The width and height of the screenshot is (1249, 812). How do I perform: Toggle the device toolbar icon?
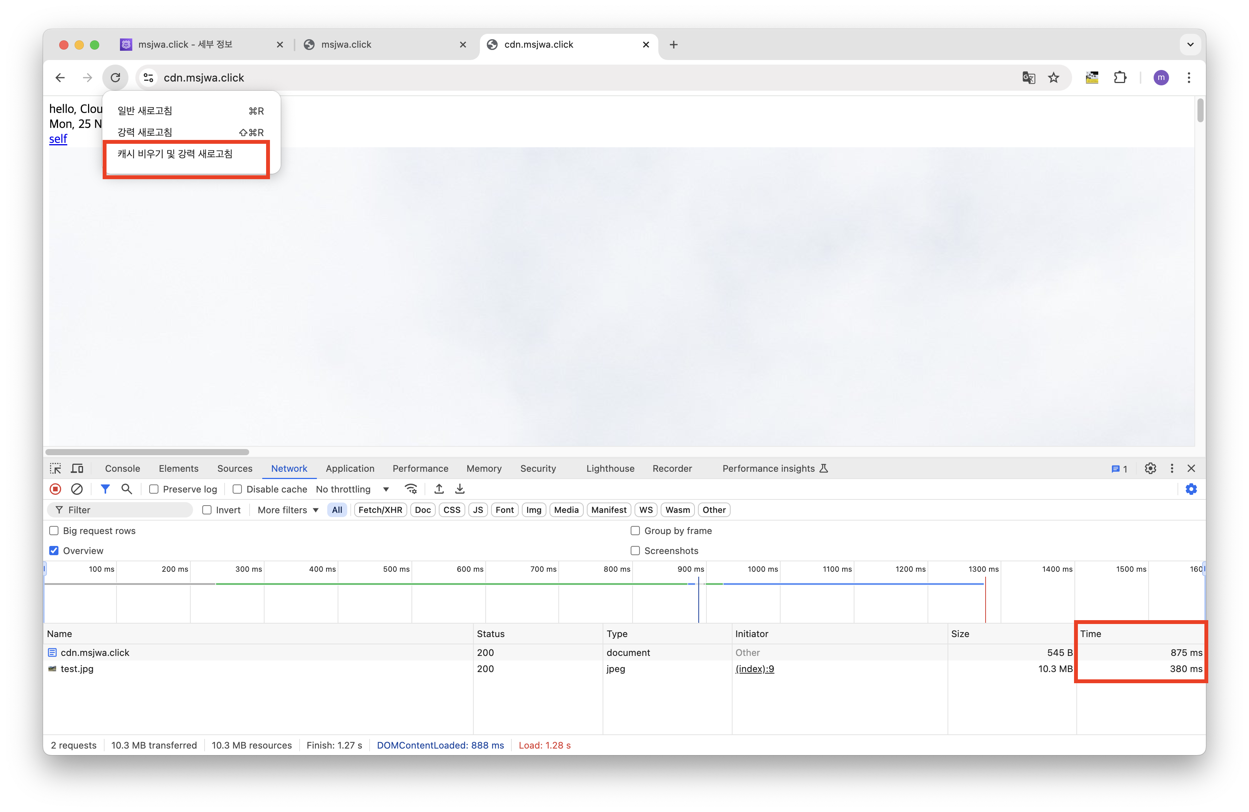(x=77, y=468)
